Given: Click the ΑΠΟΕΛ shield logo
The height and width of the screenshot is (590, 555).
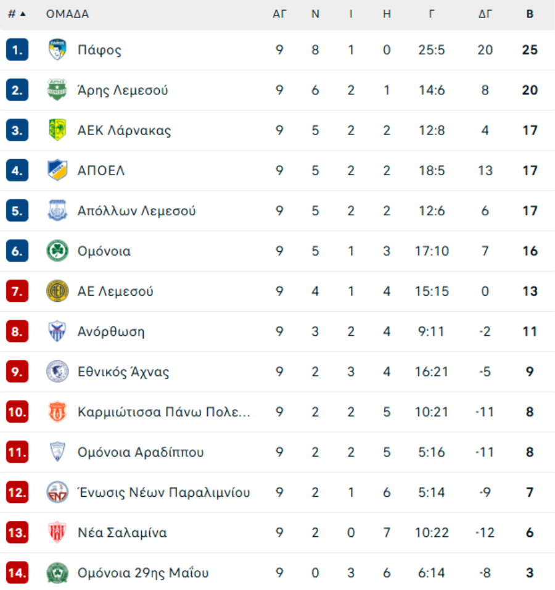Looking at the screenshot, I should (57, 170).
